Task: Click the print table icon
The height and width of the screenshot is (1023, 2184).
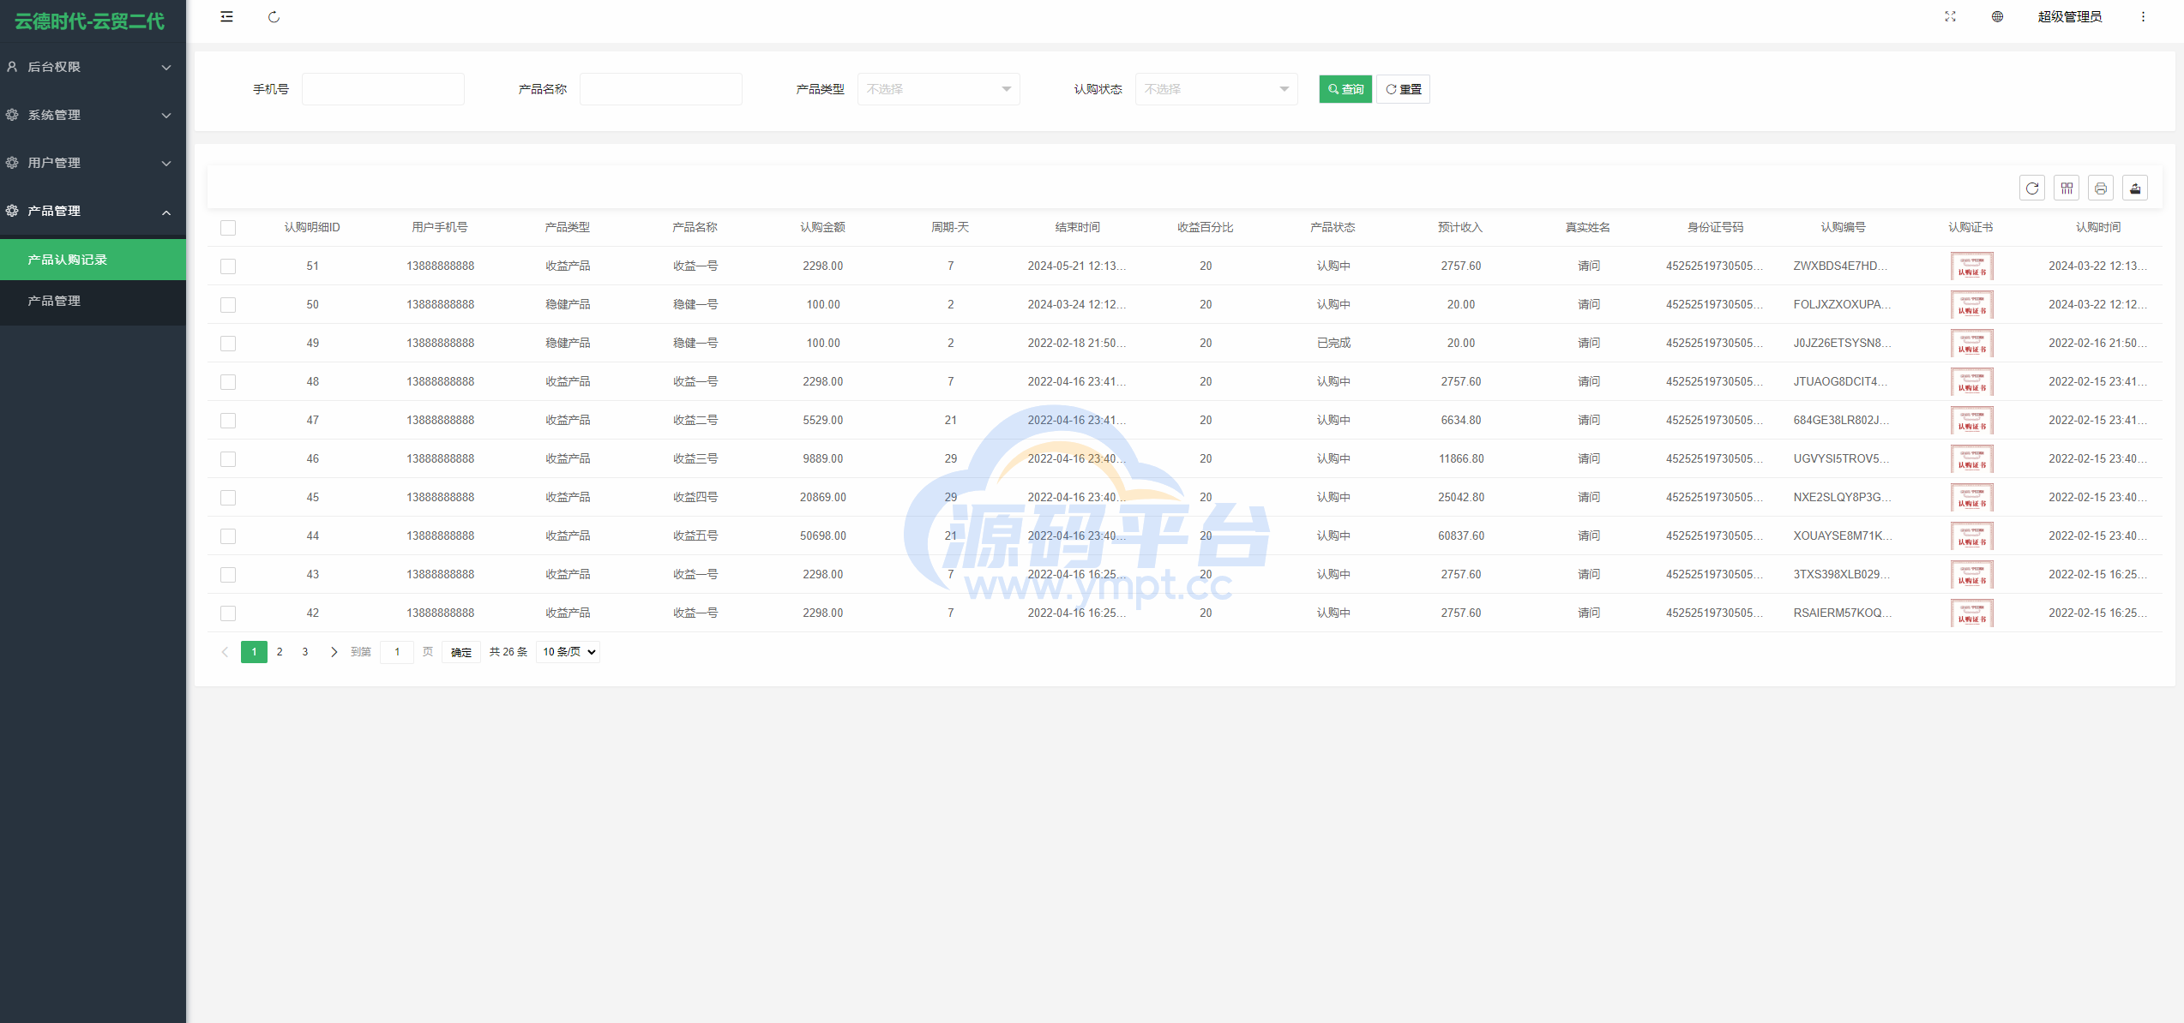Action: click(2101, 188)
